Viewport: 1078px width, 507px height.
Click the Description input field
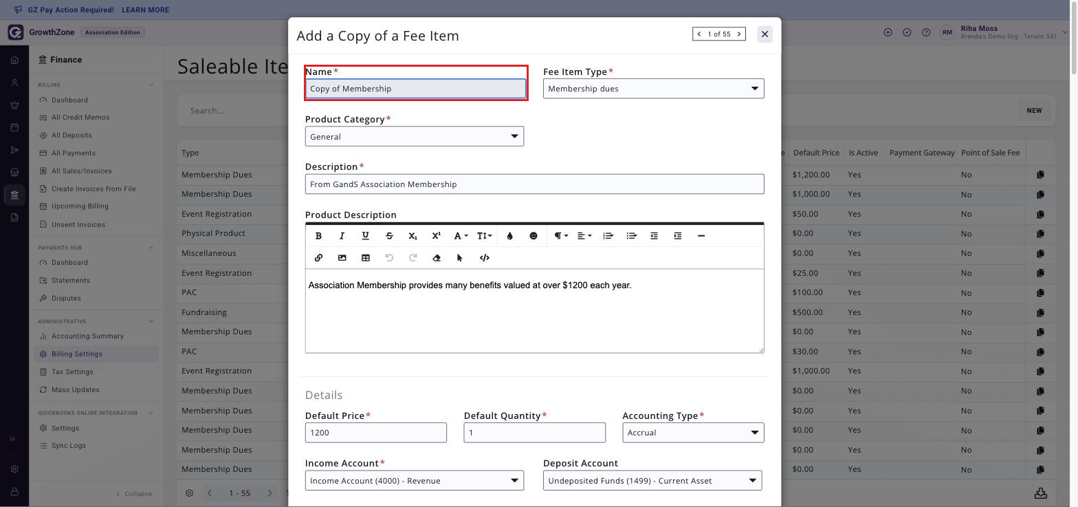[x=534, y=184]
